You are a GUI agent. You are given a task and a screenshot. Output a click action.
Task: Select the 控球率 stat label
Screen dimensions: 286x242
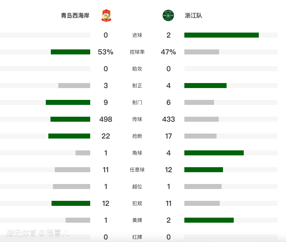tap(137, 52)
